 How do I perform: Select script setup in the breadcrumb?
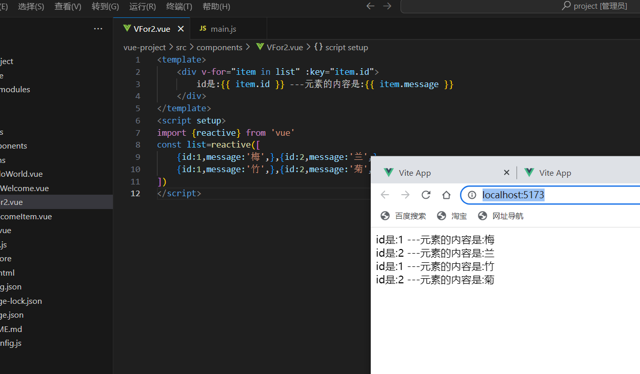347,47
